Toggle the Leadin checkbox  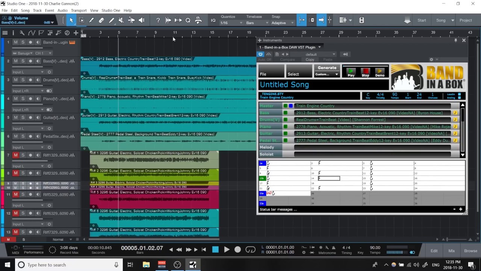(x=459, y=94)
